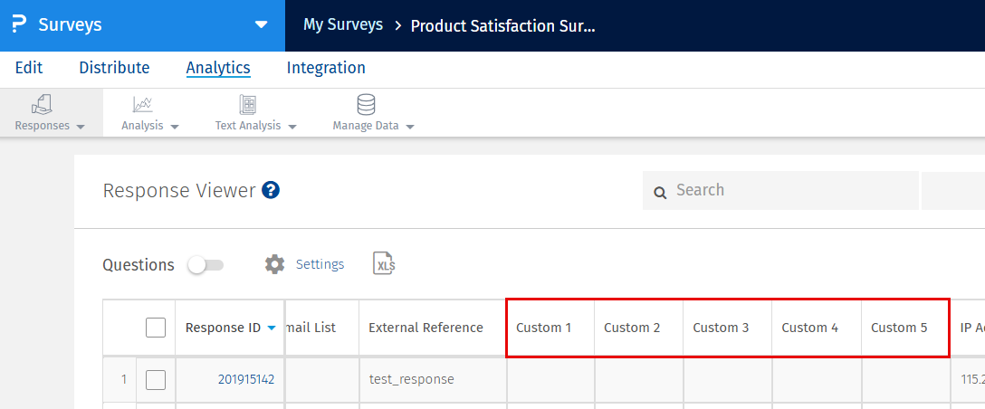Open the Surveys product dropdown arrow
This screenshot has width=985, height=409.
pos(261,25)
